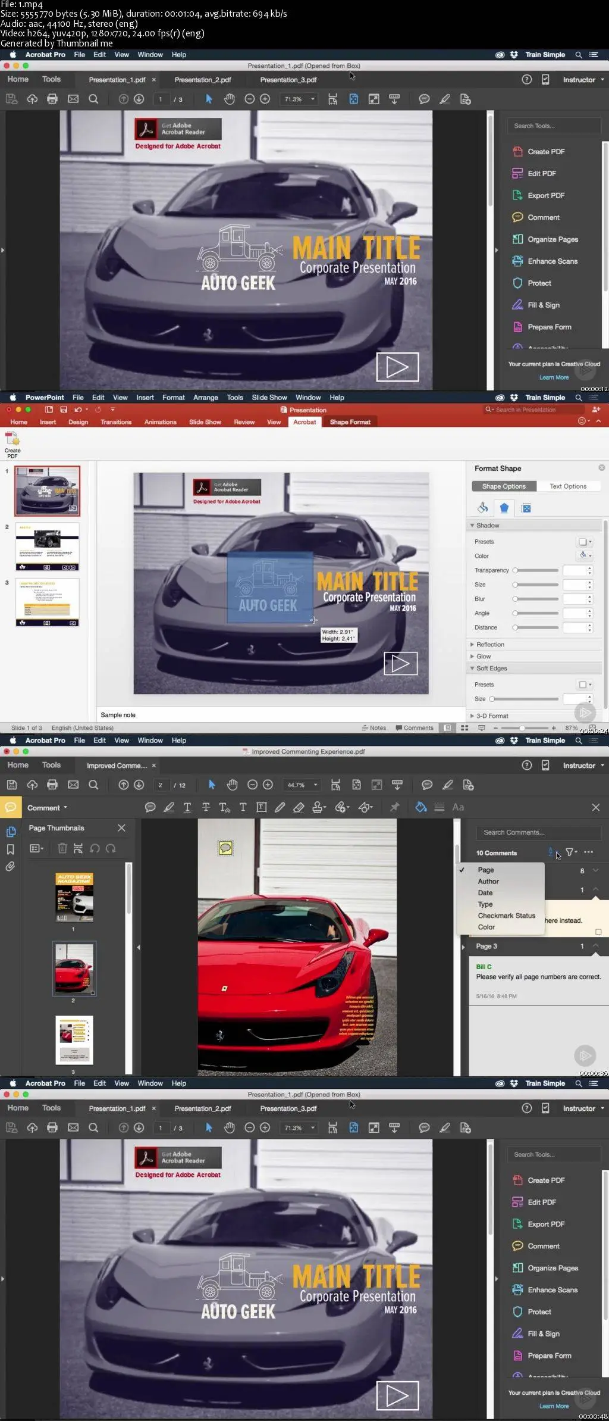The image size is (609, 1421).
Task: Pick the eraser tool in Comment toolbar
Action: (299, 807)
